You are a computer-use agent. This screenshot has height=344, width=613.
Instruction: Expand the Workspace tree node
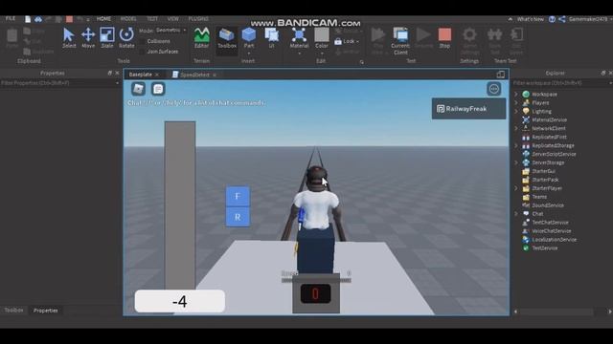tap(516, 95)
